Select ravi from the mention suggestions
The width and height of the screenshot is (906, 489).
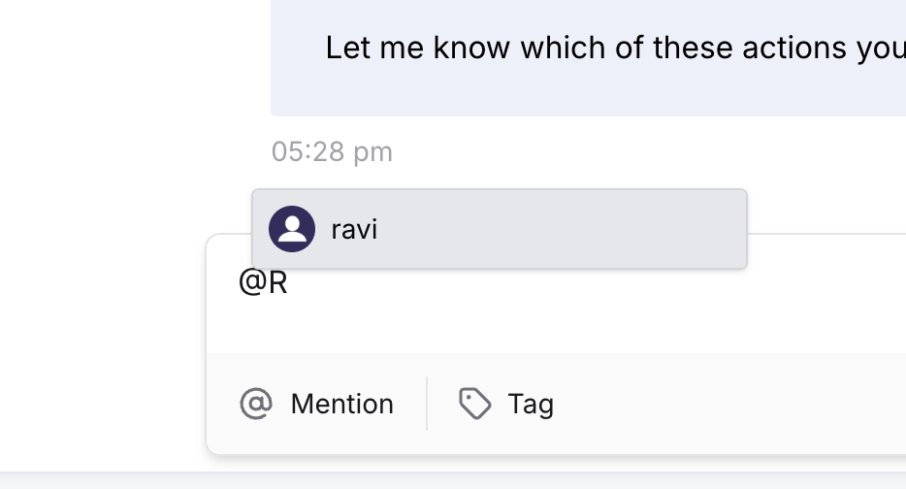(x=499, y=230)
